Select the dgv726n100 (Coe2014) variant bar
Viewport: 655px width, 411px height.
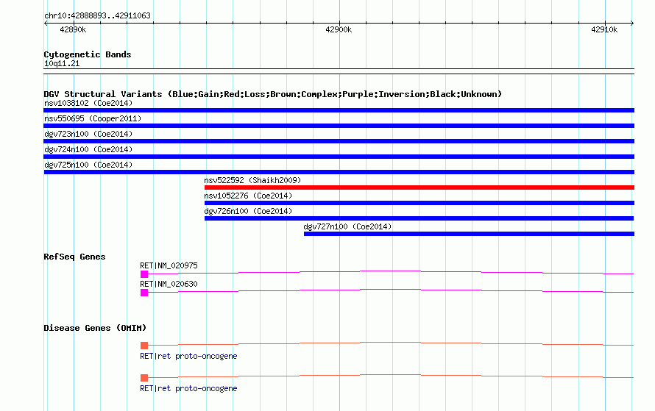click(x=419, y=218)
